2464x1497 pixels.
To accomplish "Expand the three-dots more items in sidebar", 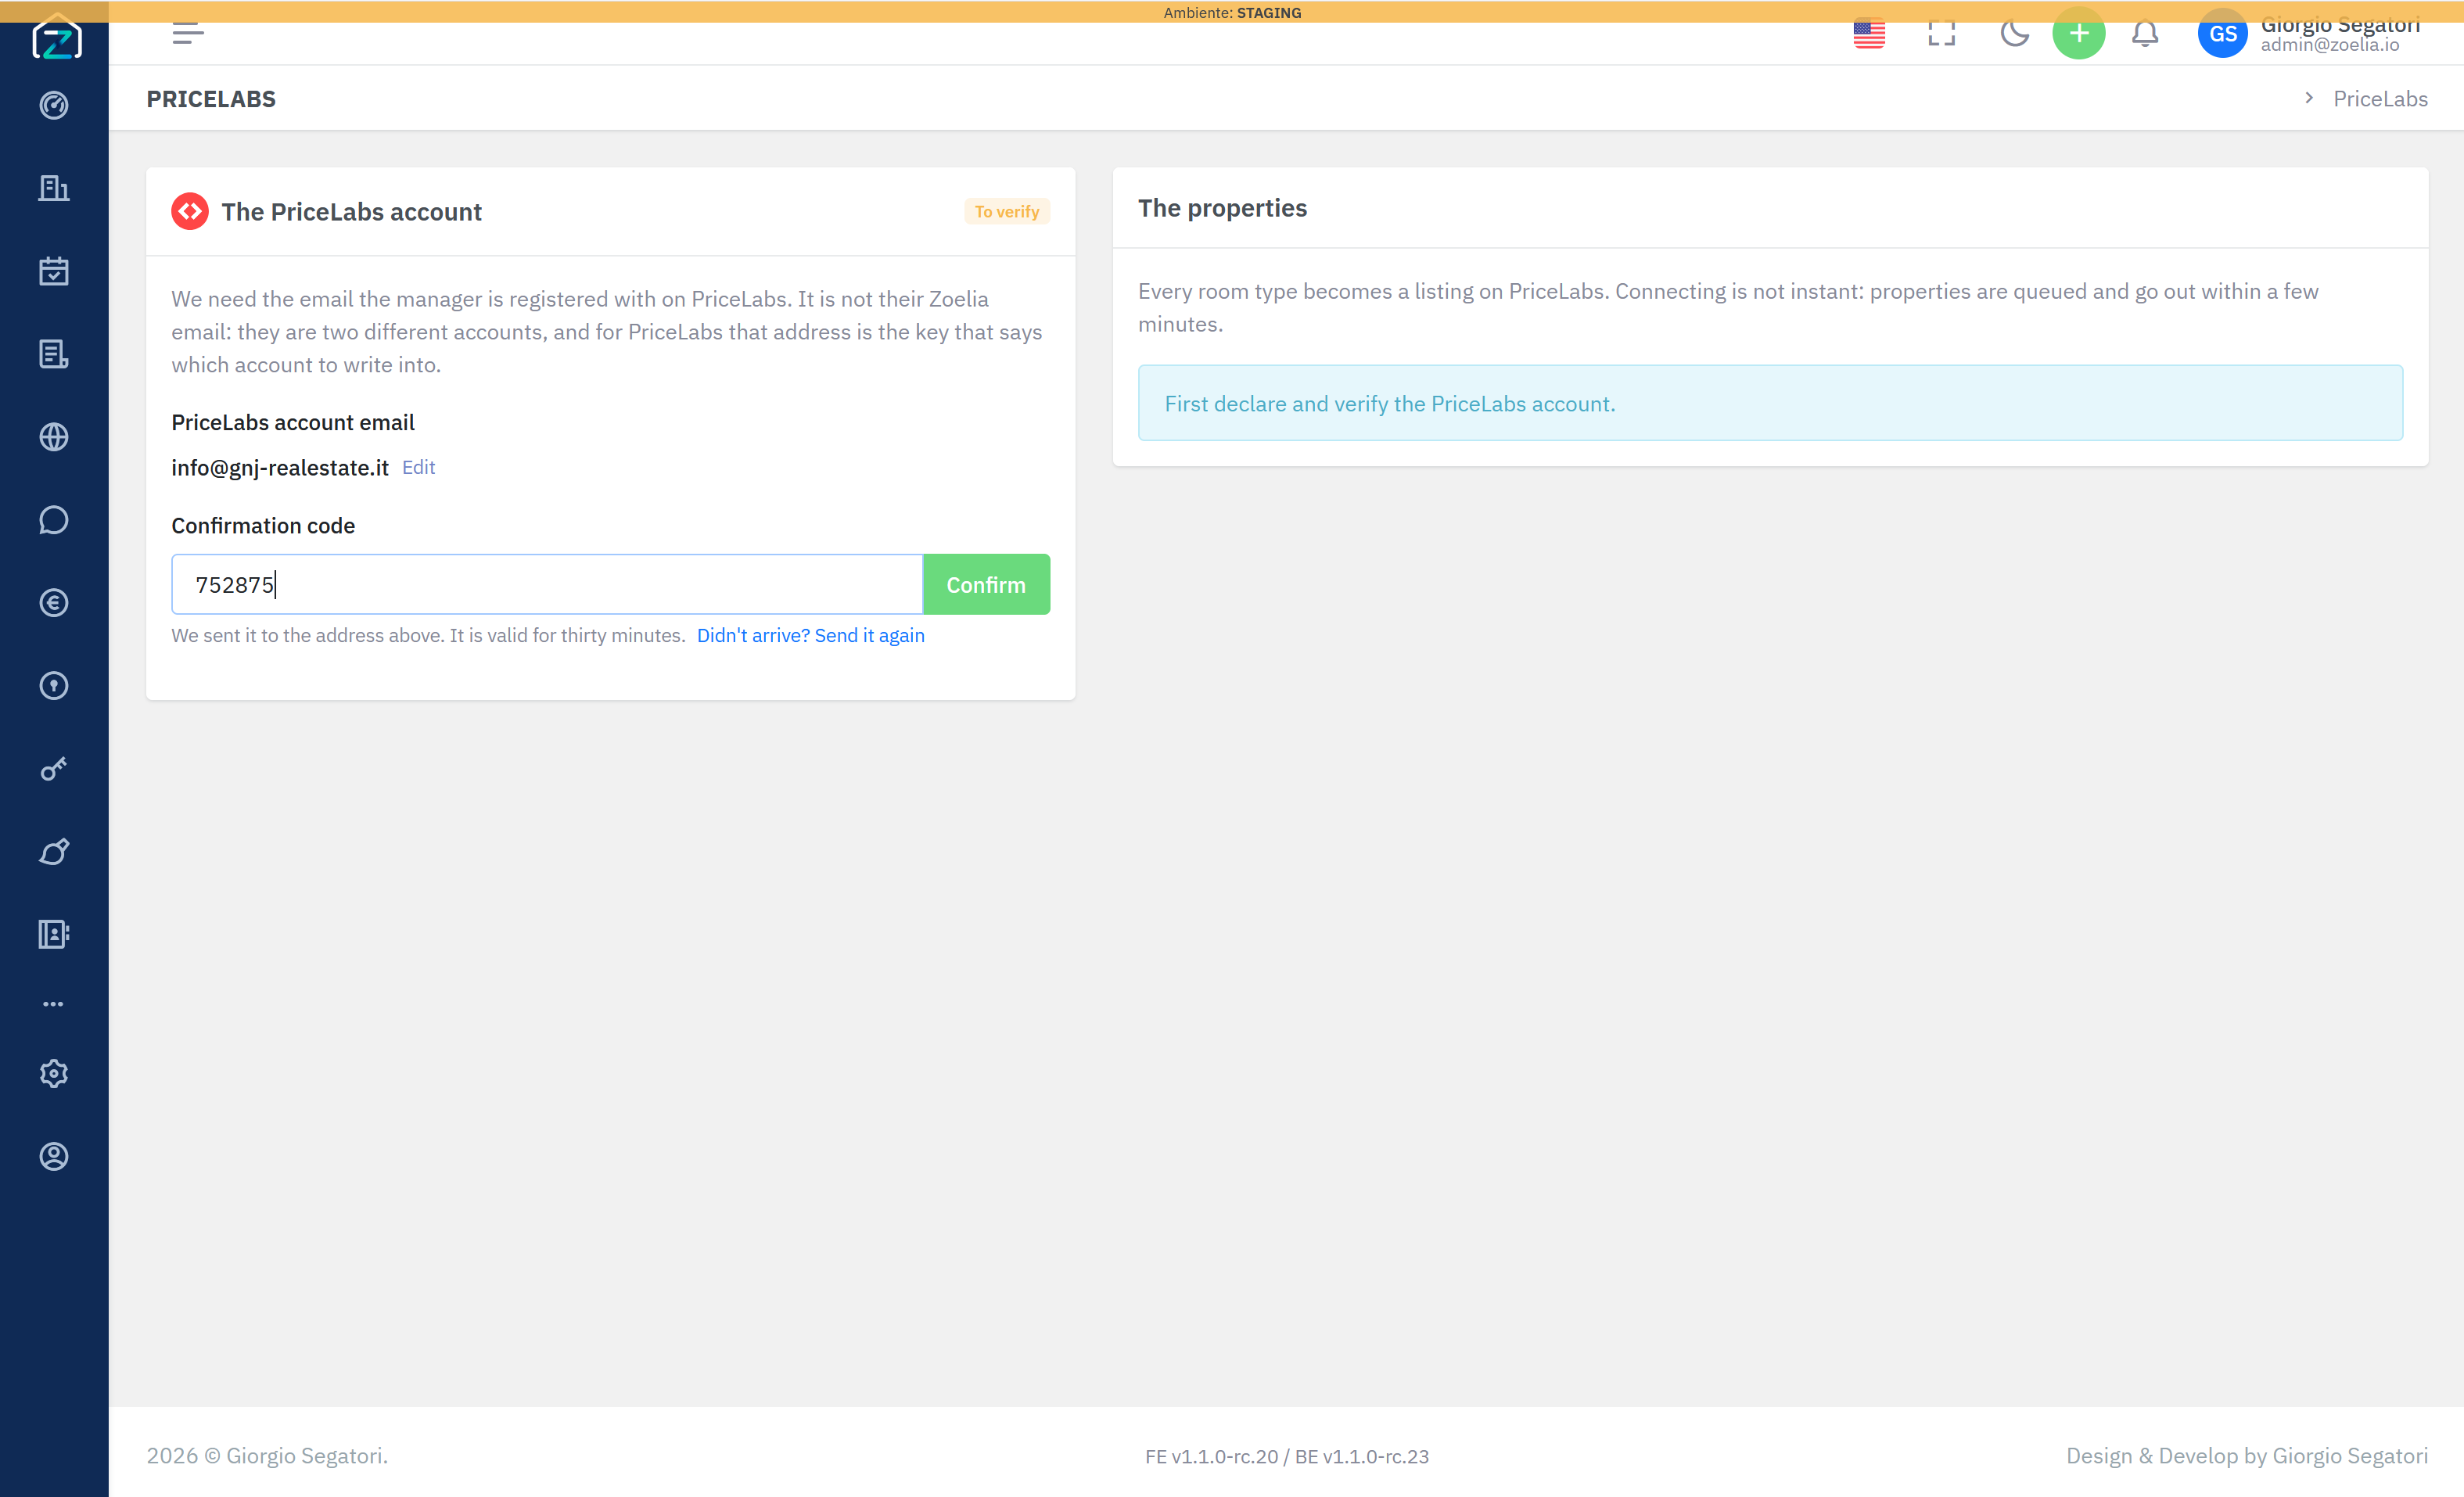I will (x=54, y=1003).
